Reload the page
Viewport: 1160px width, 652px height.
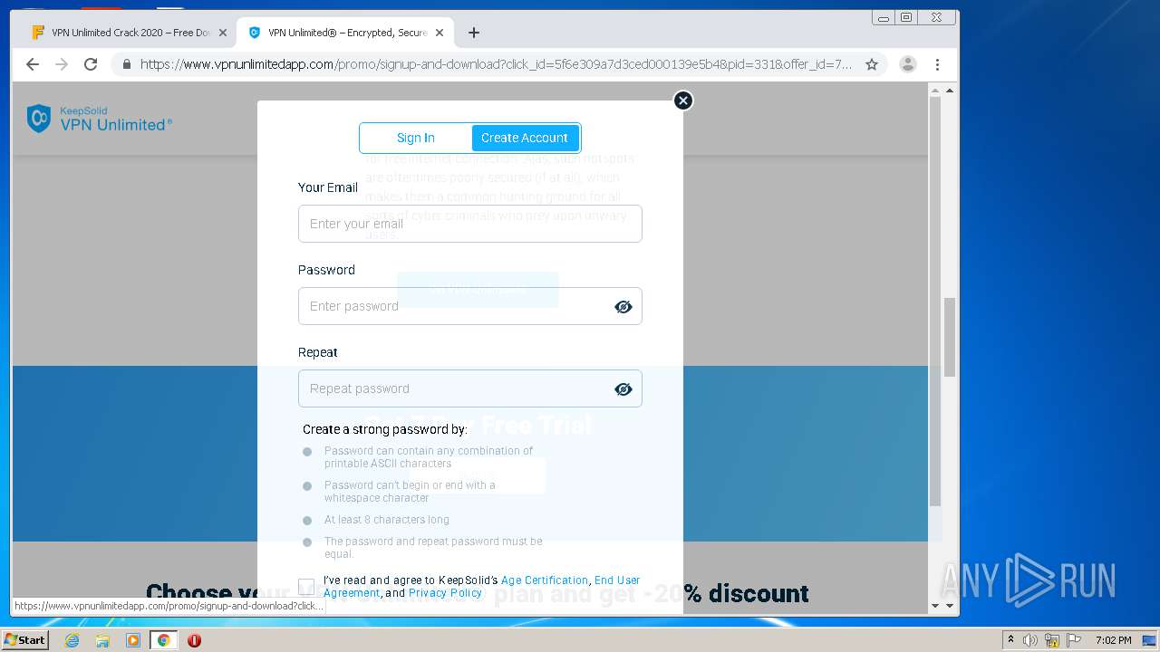click(x=91, y=64)
